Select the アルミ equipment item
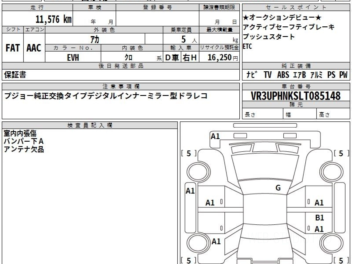The image size is (352, 264). point(317,75)
